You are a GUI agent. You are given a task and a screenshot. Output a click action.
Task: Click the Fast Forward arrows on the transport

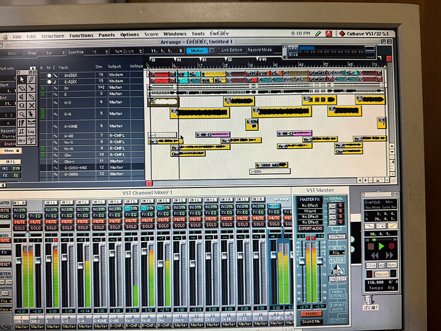[x=389, y=255]
